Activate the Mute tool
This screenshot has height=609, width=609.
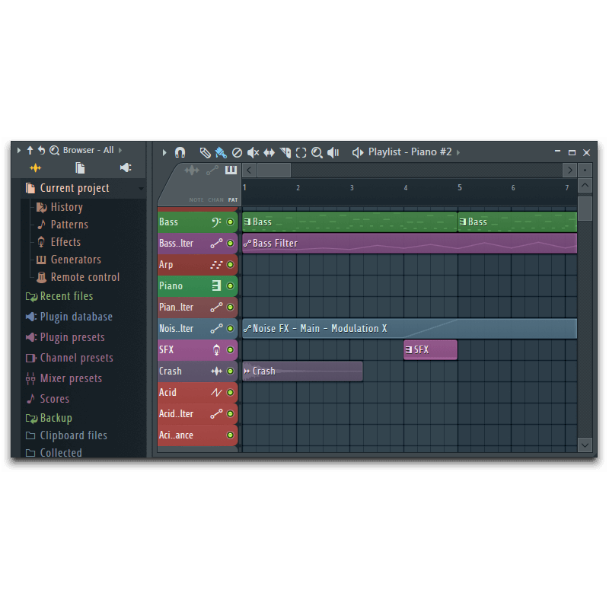(253, 151)
